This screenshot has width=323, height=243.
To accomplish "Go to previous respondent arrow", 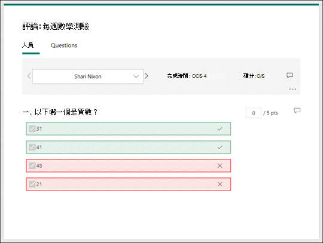I will pyautogui.click(x=29, y=76).
